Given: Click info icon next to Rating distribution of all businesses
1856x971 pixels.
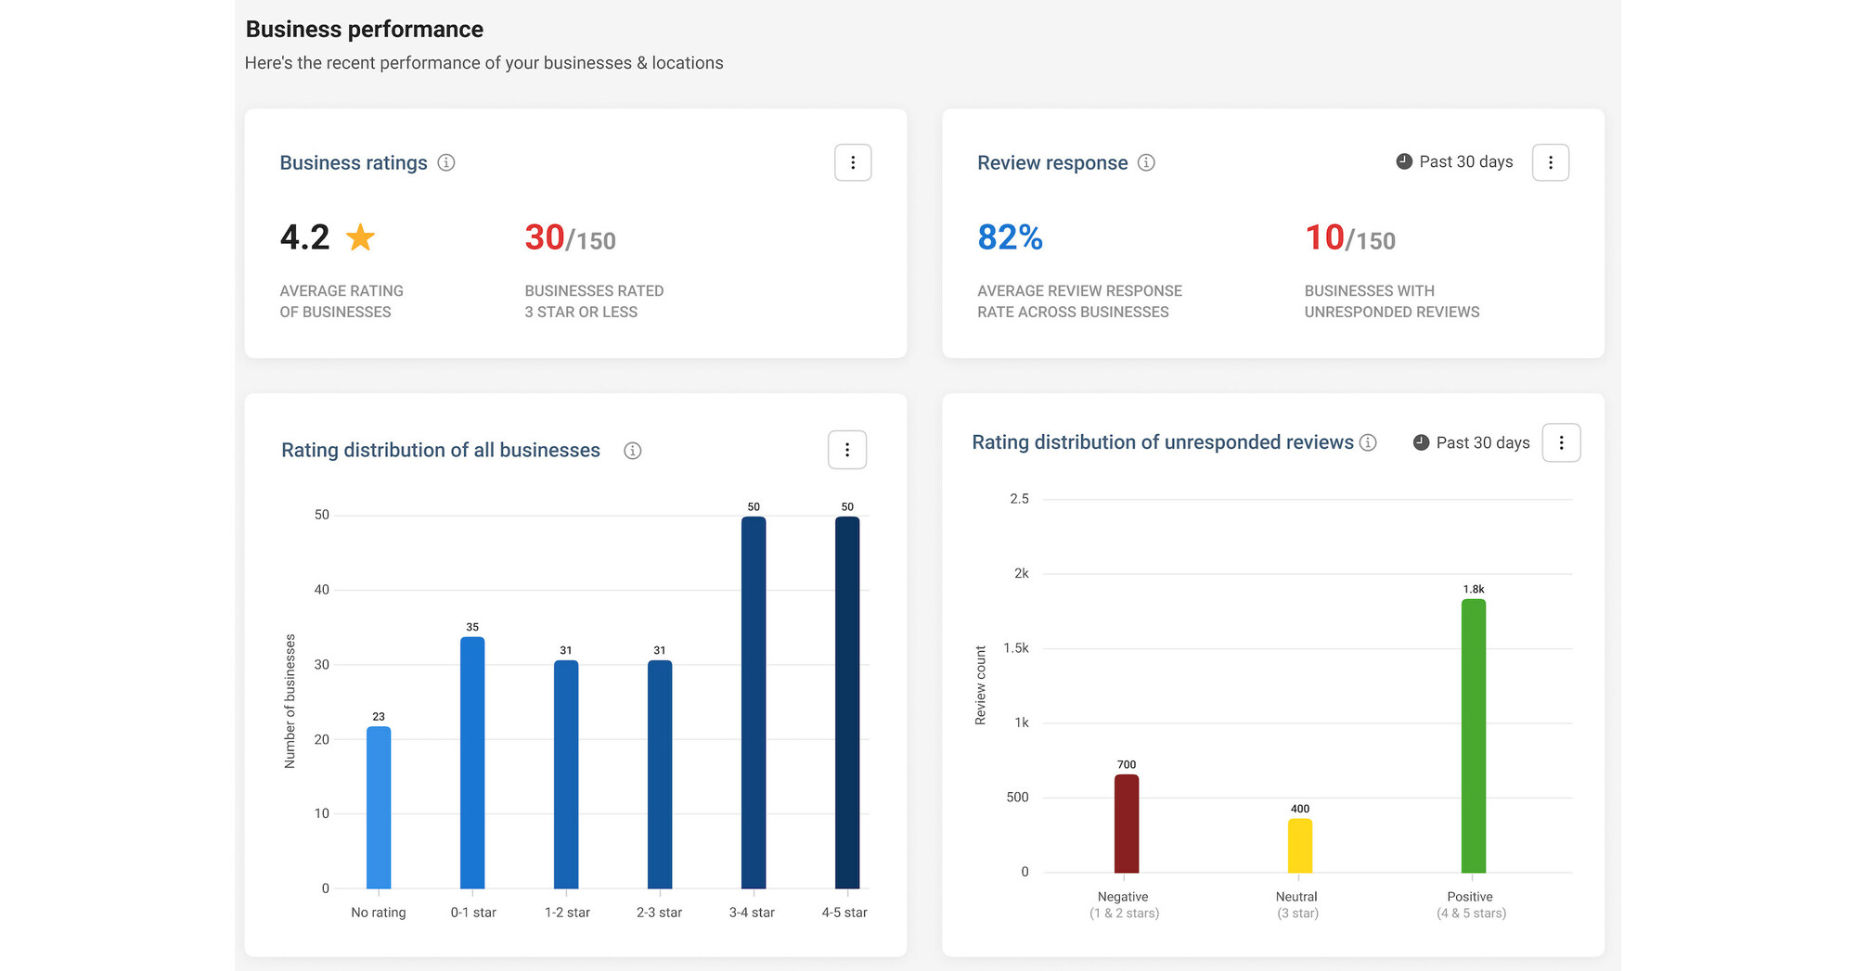Looking at the screenshot, I should point(633,451).
